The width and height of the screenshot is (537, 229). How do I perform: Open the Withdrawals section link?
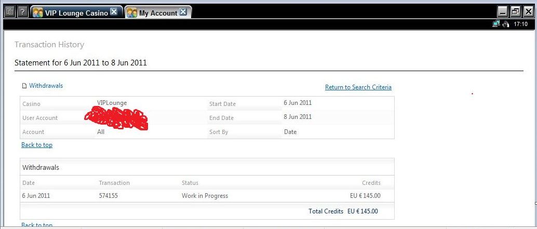click(46, 86)
